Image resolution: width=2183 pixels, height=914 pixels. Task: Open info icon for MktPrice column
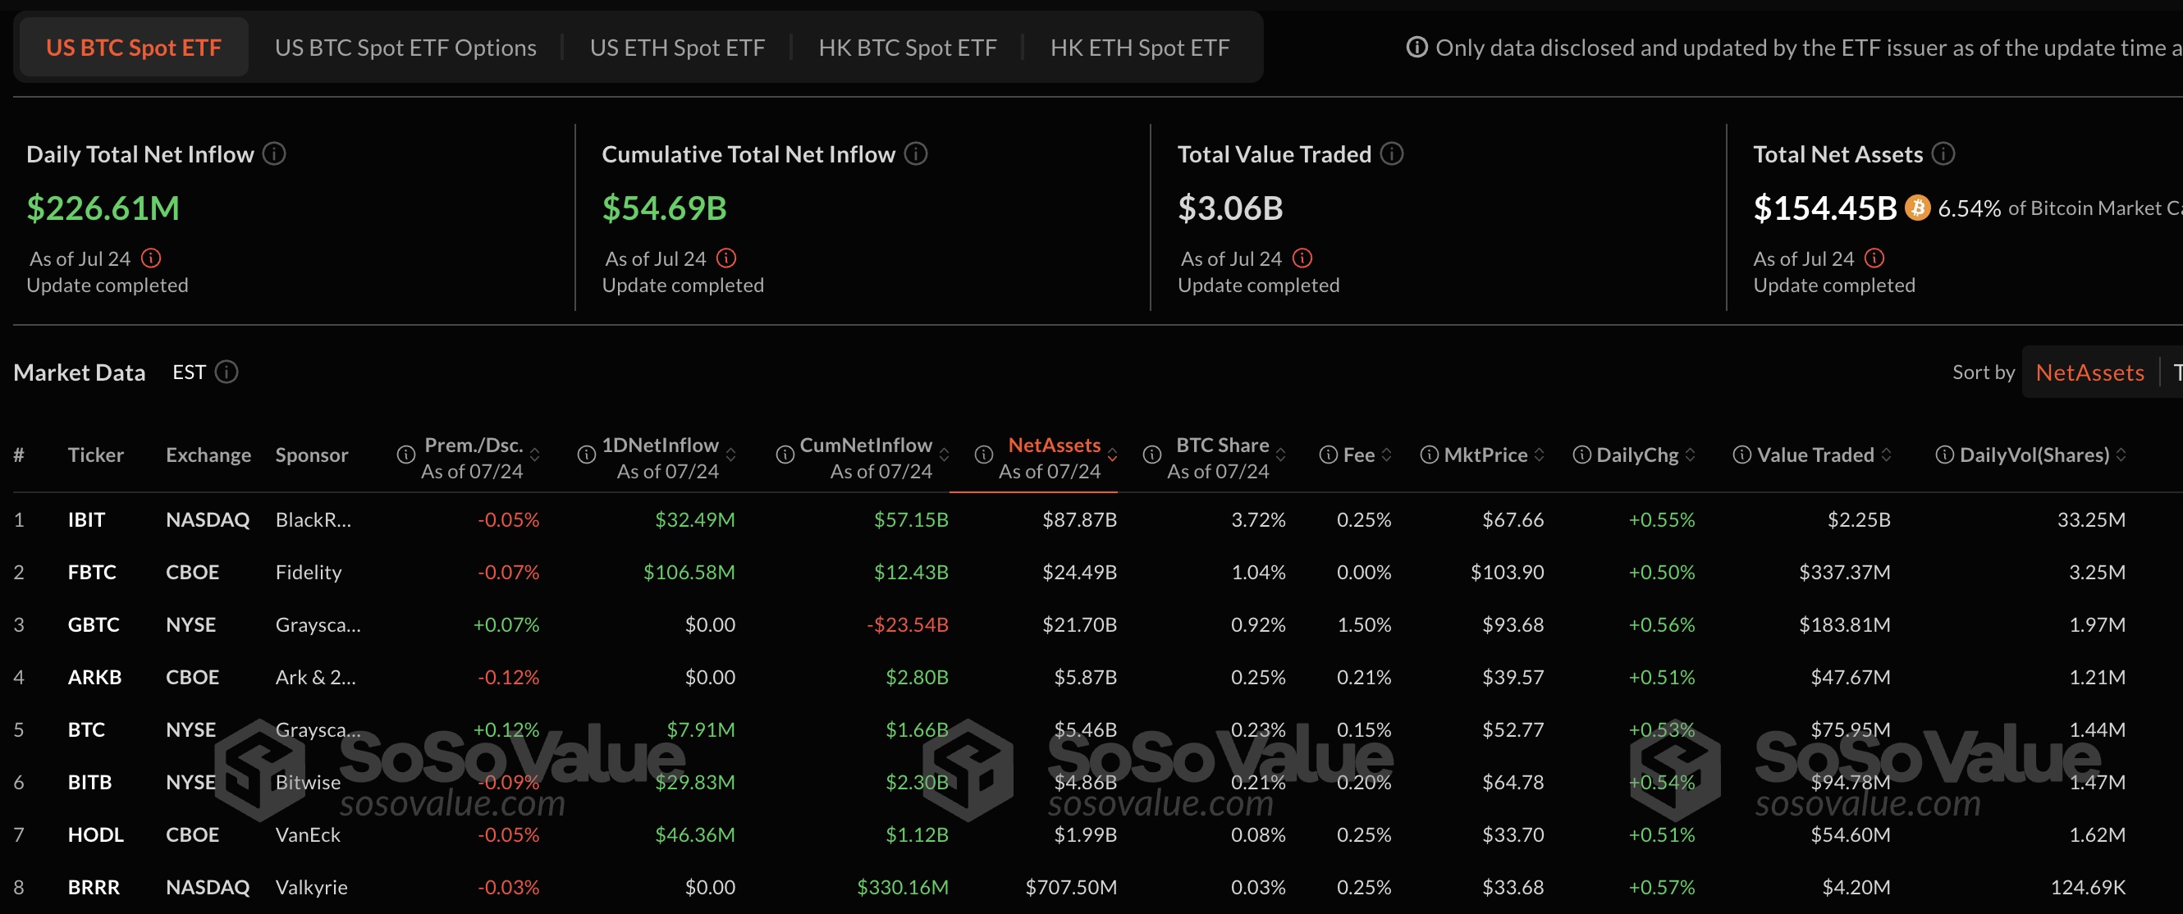tap(1430, 455)
